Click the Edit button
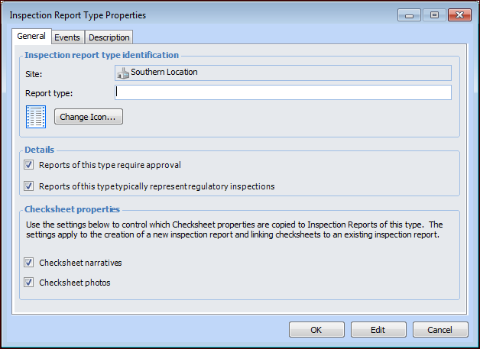Screen dimensions: 480x349 [378, 330]
